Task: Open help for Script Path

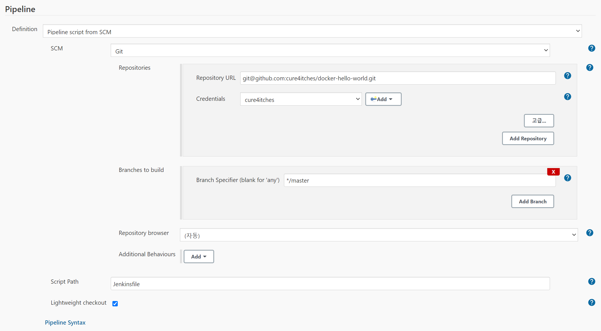Action: click(x=591, y=281)
